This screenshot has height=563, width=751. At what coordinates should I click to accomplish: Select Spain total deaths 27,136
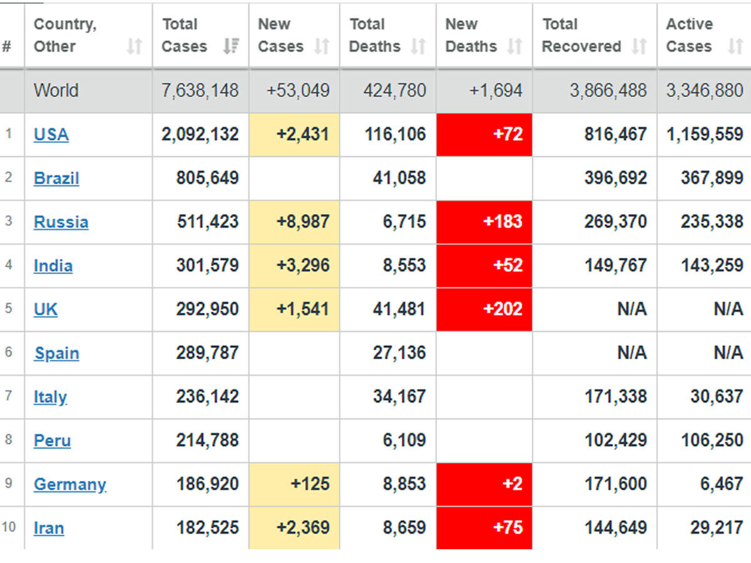tap(400, 353)
